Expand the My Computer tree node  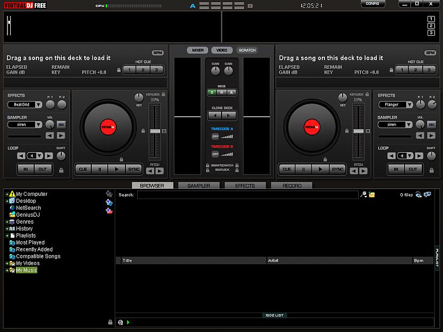(x=7, y=194)
